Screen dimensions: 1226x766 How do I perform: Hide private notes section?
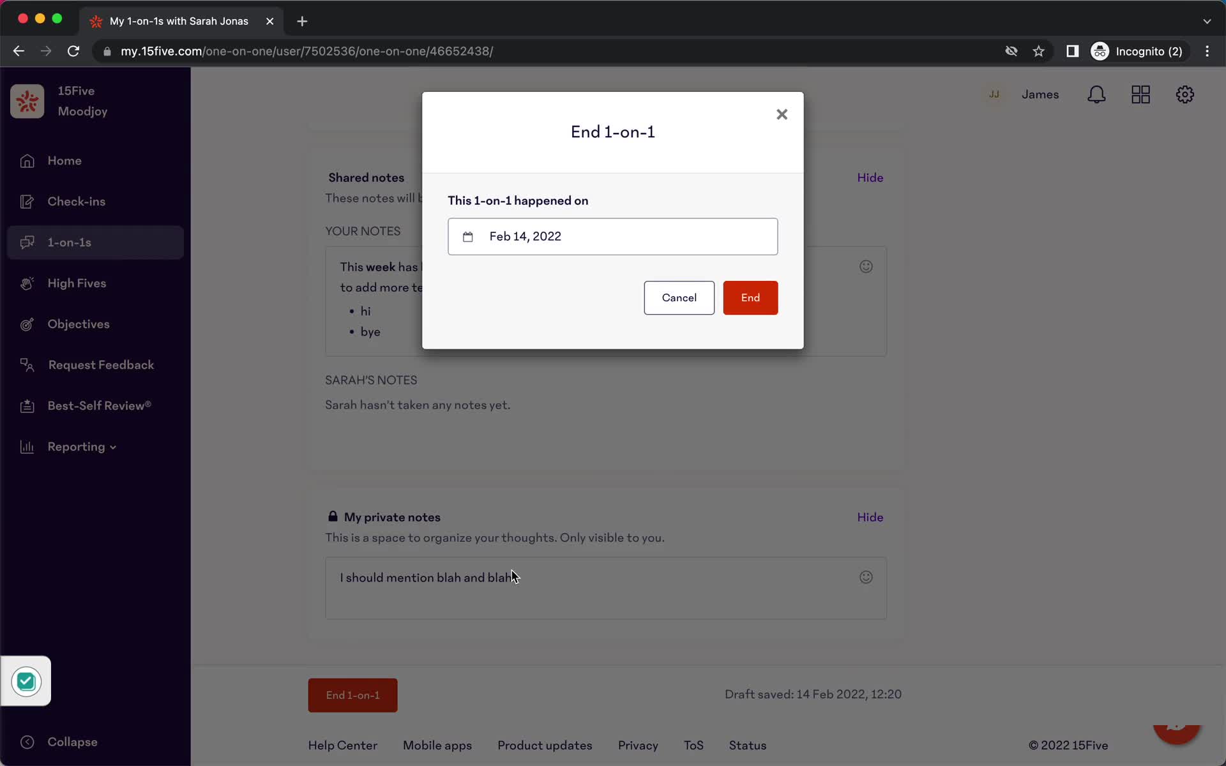click(870, 516)
